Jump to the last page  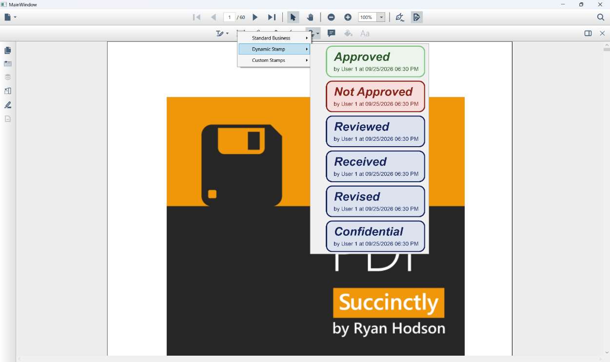[272, 17]
